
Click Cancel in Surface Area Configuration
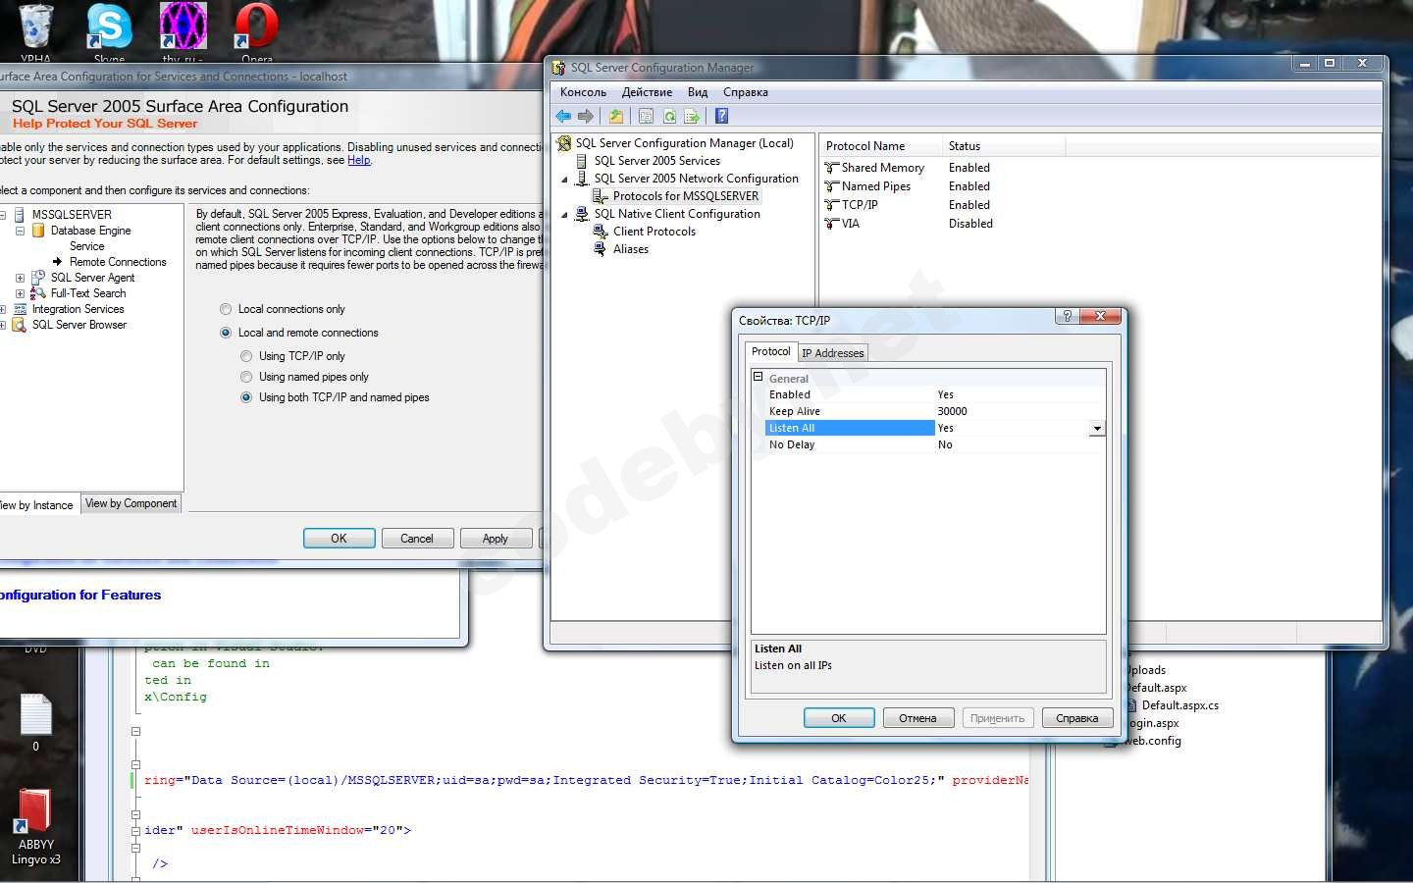tap(417, 539)
